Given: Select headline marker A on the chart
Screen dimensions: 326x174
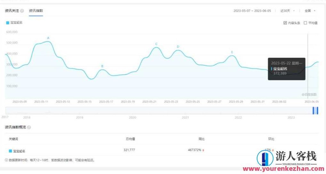Looking at the screenshot, I should (48, 38).
